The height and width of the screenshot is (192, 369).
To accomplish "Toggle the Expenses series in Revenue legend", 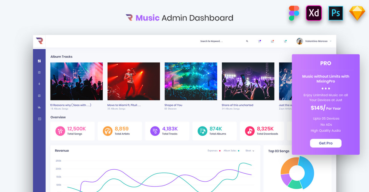I will [214, 151].
